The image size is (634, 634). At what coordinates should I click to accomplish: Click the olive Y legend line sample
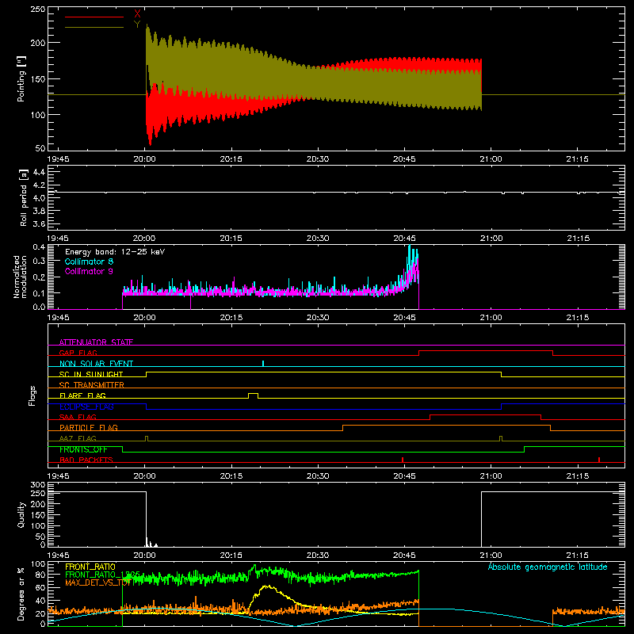[94, 27]
